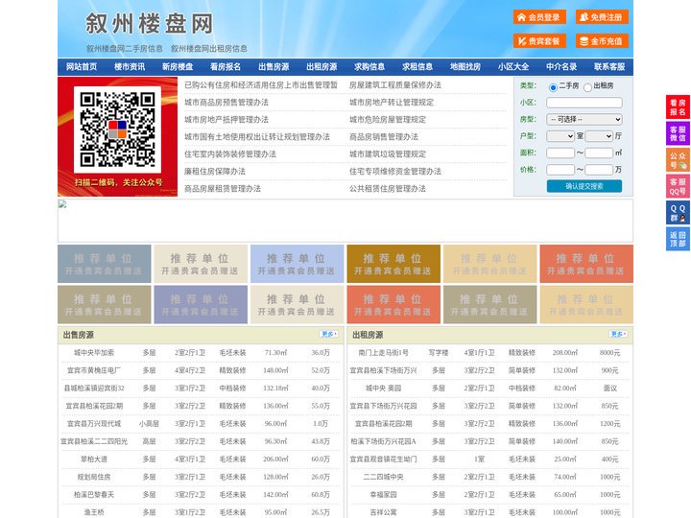Click the maximum 价格 input field
This screenshot has width=691, height=518.
599,170
